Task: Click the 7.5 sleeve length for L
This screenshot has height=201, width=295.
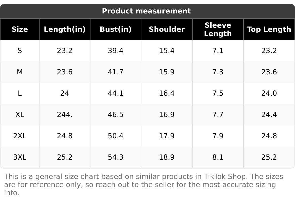Action: 218,93
